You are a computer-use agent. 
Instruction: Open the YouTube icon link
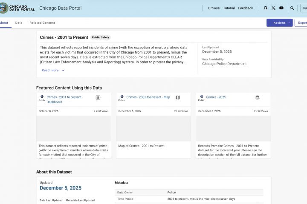(x=281, y=8)
